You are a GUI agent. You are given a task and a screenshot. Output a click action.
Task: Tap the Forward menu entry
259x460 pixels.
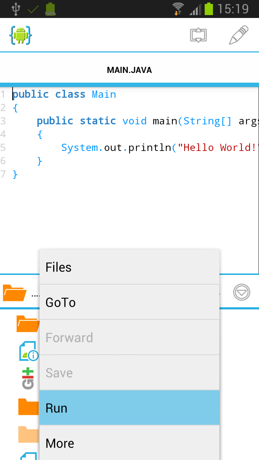(x=129, y=337)
